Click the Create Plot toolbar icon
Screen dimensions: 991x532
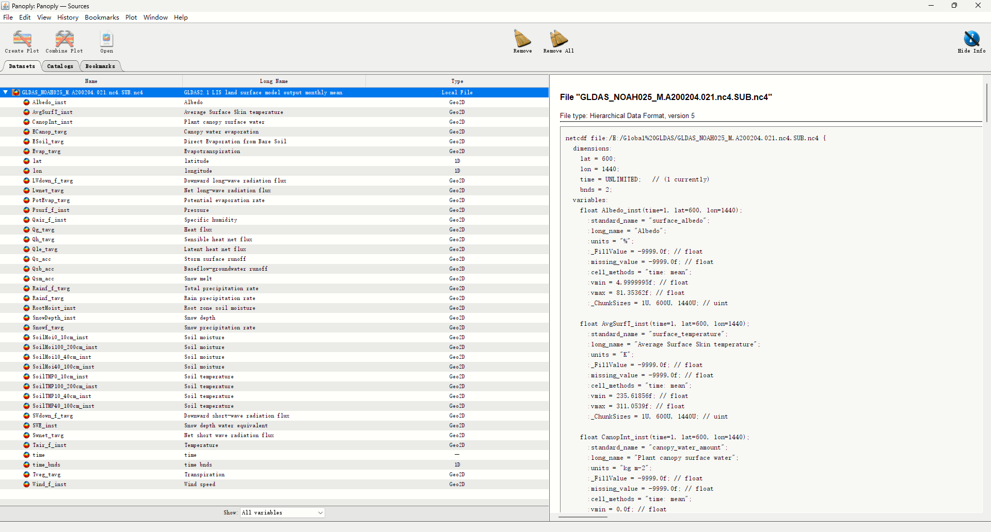click(x=22, y=41)
